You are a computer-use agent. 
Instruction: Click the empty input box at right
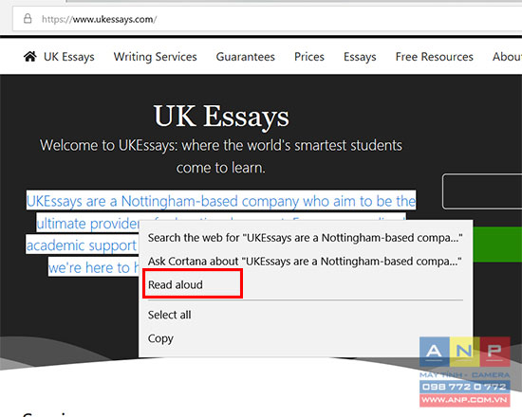[x=482, y=191]
